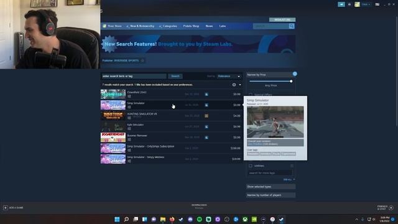
Task: Go to the Points Shop tab
Action: pyautogui.click(x=191, y=26)
